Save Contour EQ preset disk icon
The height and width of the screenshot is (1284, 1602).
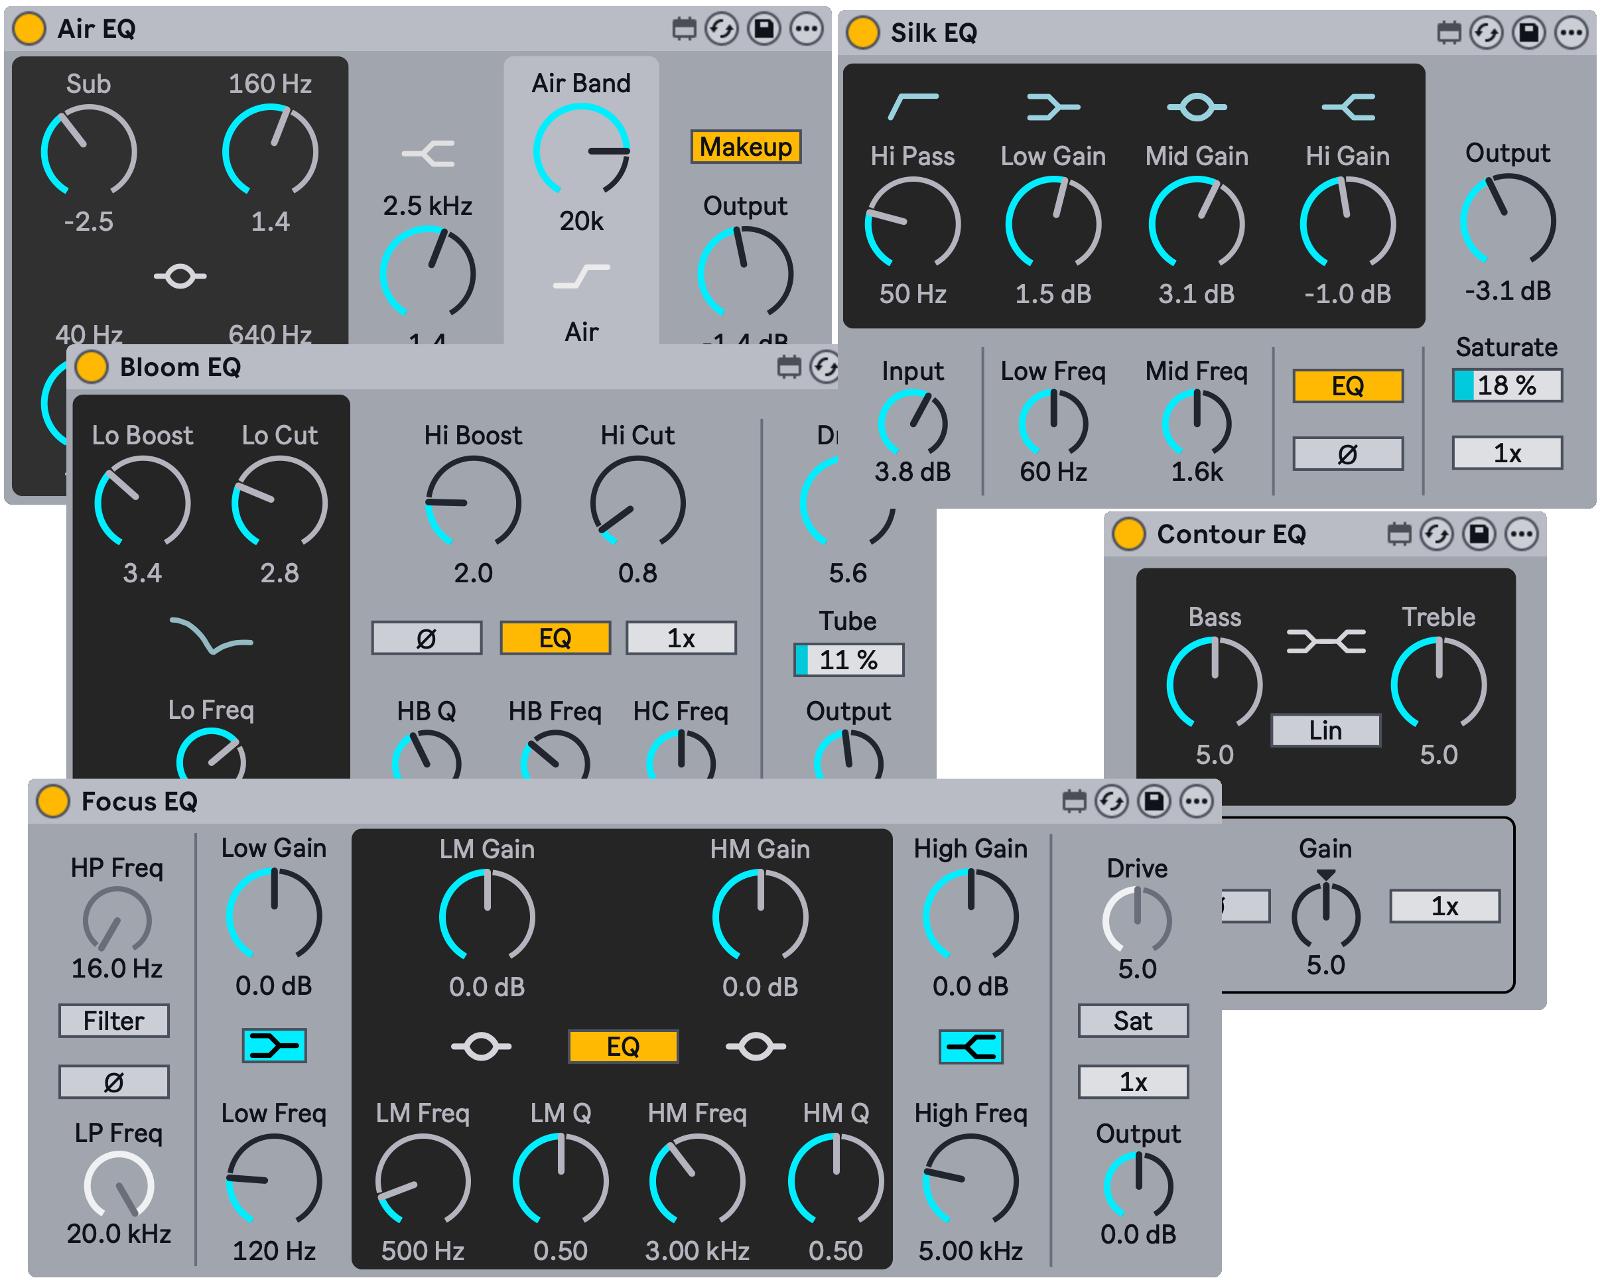click(x=1479, y=535)
